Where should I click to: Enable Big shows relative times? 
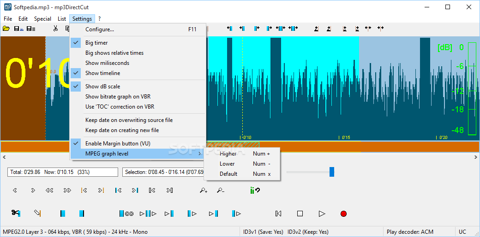[138, 53]
